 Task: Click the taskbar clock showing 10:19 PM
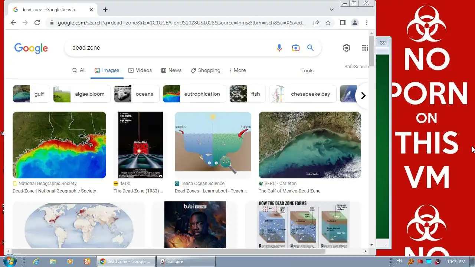tap(456, 262)
